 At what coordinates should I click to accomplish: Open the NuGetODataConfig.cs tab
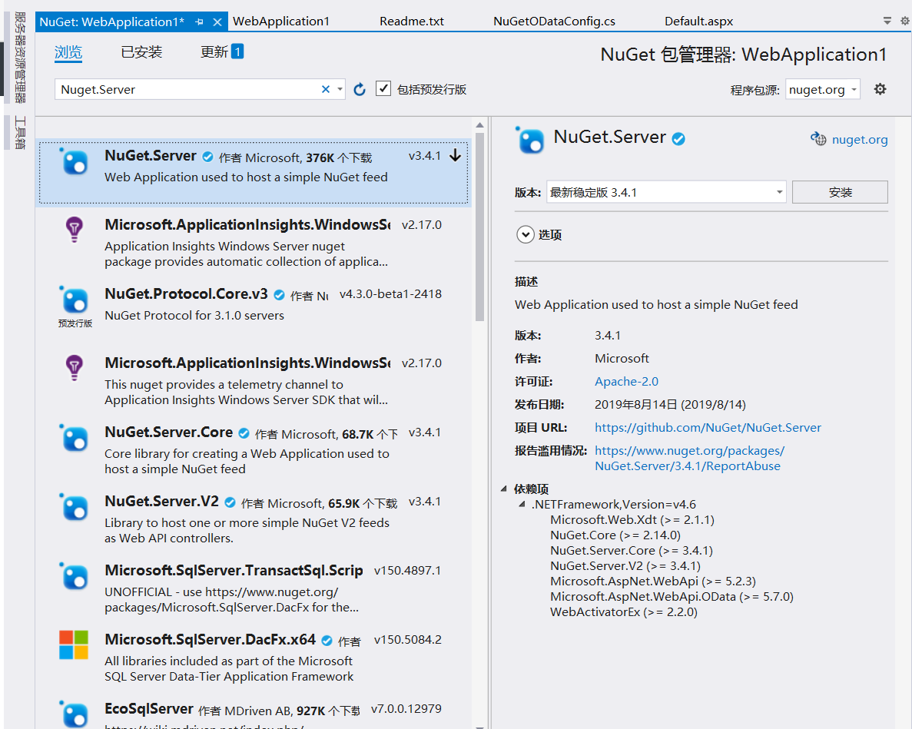554,22
